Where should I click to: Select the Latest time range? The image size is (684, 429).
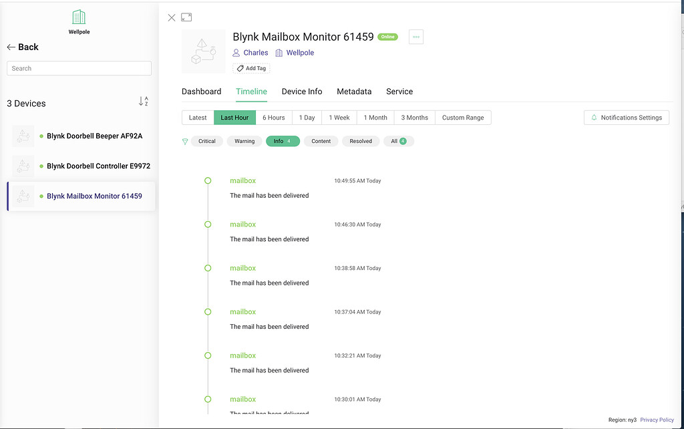coord(198,118)
